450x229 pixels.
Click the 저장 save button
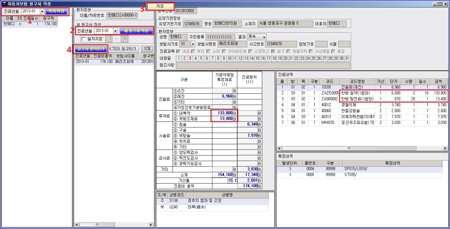tap(160, 6)
